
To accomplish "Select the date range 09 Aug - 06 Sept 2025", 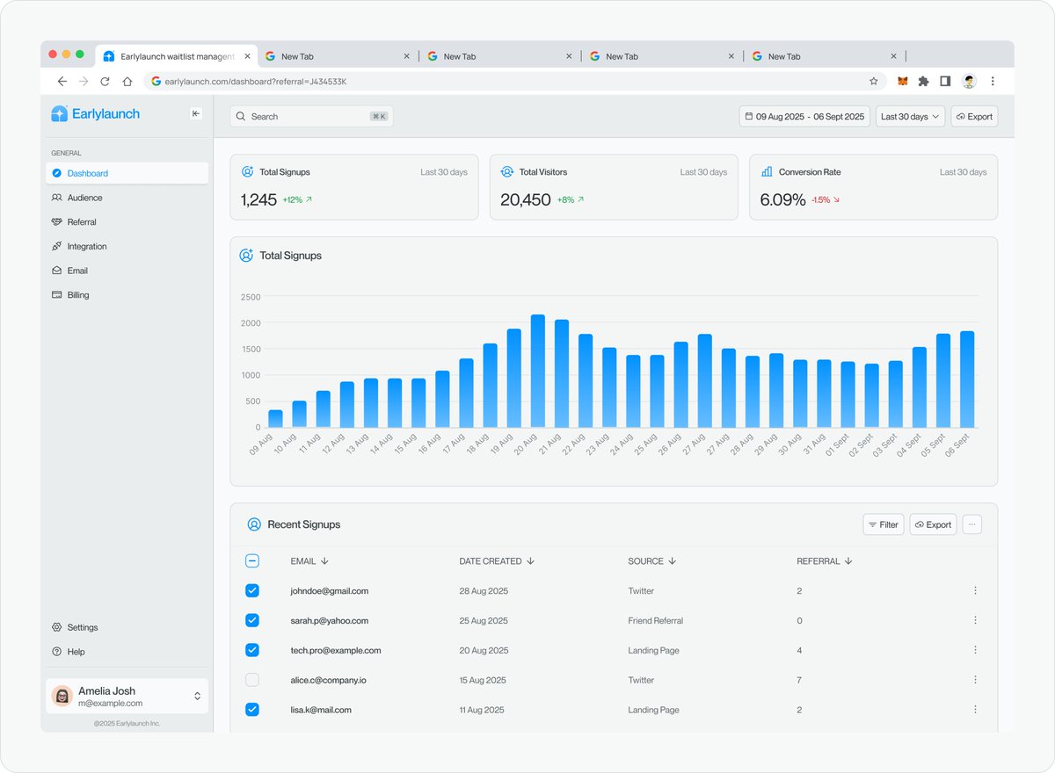I will click(804, 116).
